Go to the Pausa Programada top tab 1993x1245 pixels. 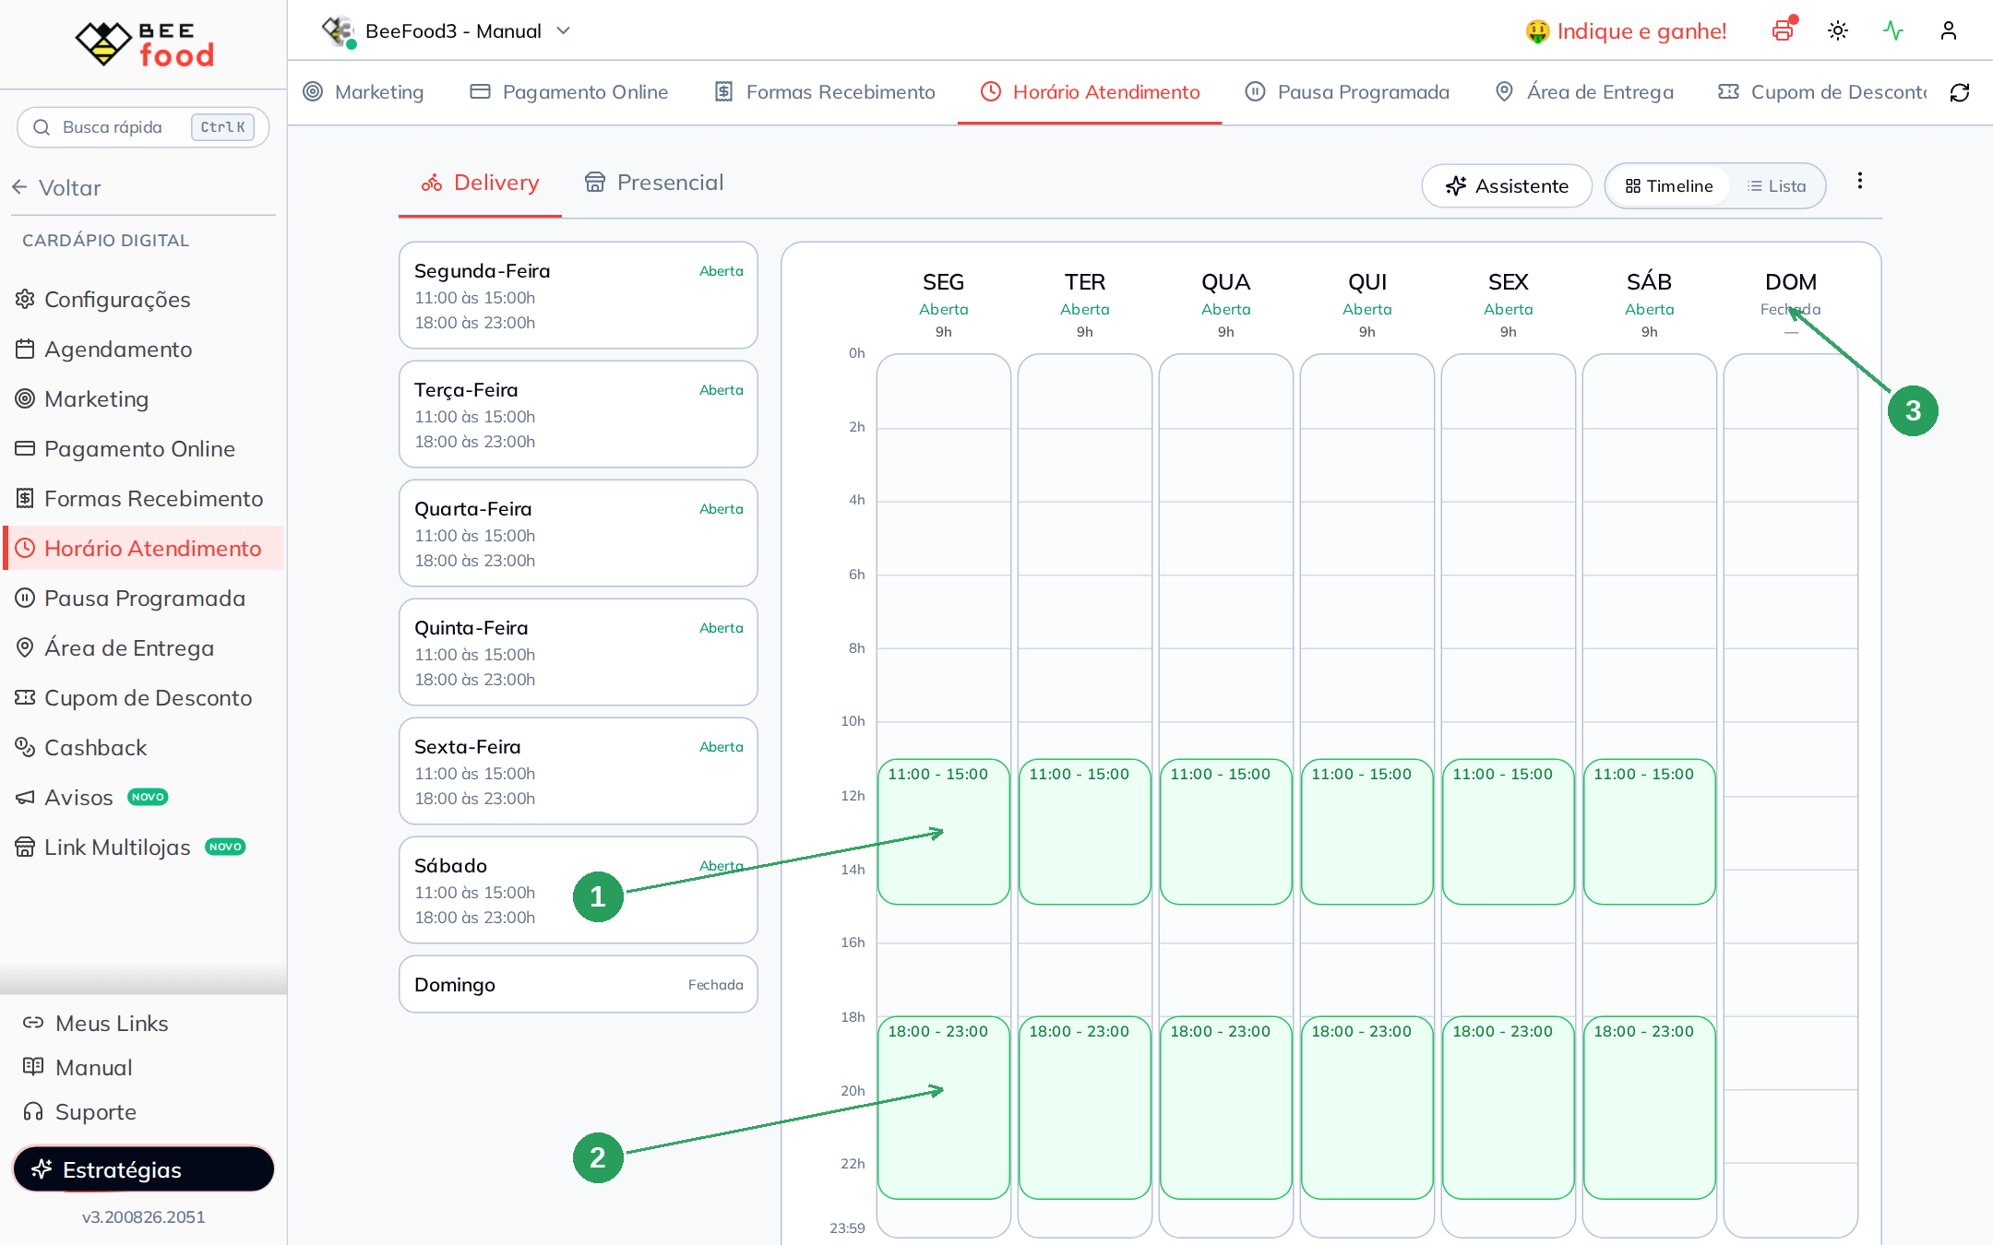click(x=1347, y=92)
